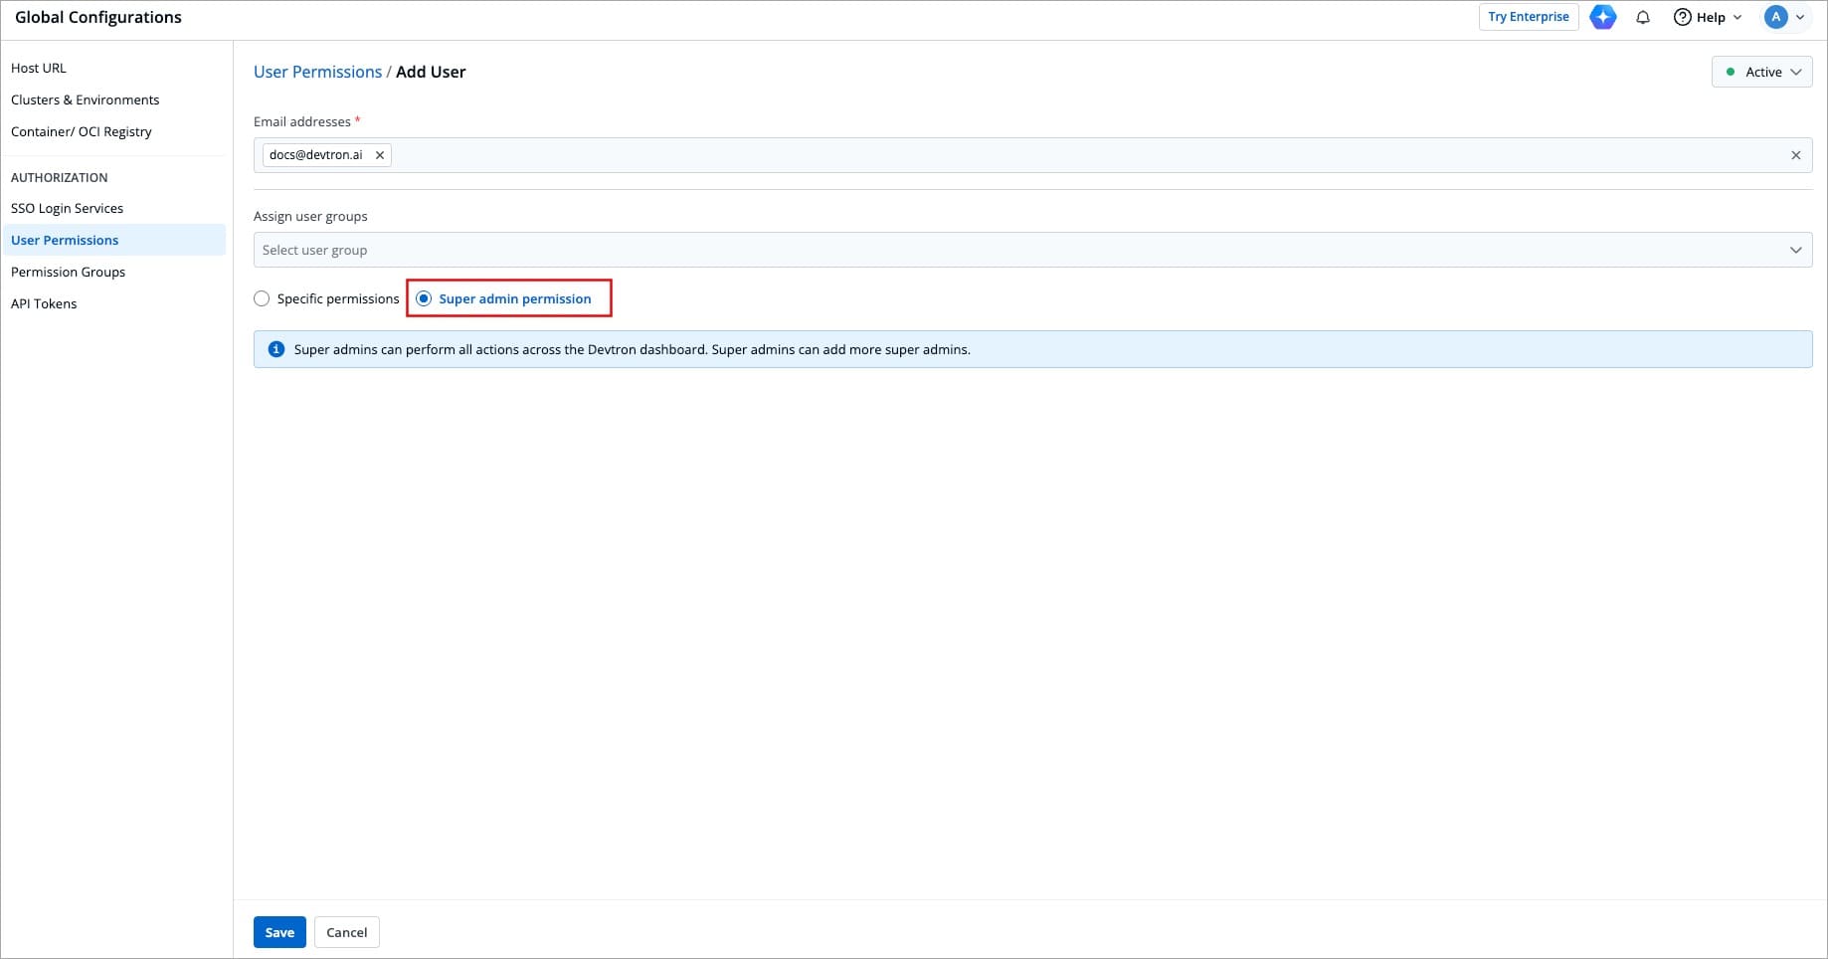Open SSO Login Services in the sidebar
Screen dimensions: 1828x959
coord(67,208)
